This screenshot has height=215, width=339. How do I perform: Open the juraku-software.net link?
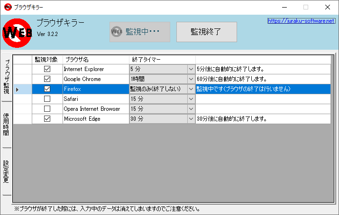301,21
